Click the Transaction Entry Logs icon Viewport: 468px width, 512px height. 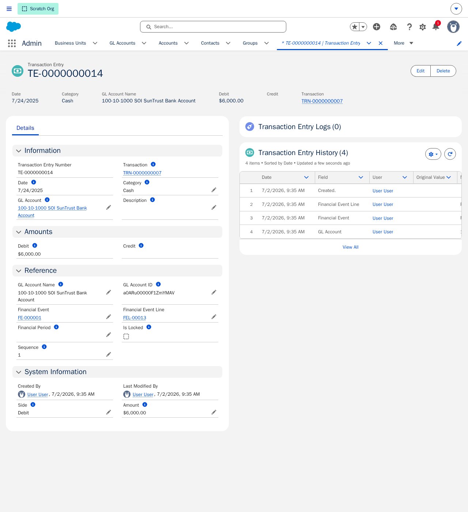pos(250,127)
